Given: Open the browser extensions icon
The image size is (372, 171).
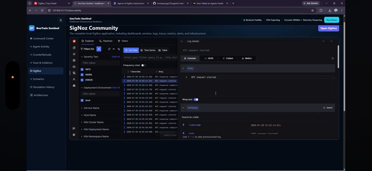Looking at the screenshot, I should 321,11.
